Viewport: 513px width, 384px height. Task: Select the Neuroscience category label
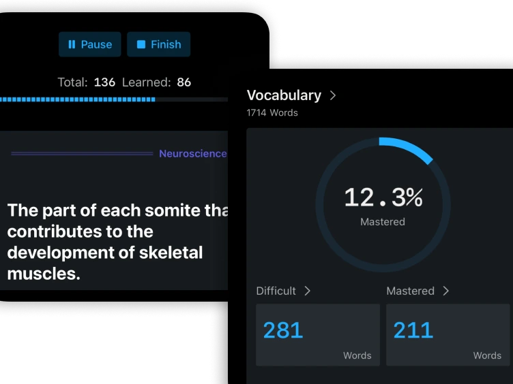point(192,154)
